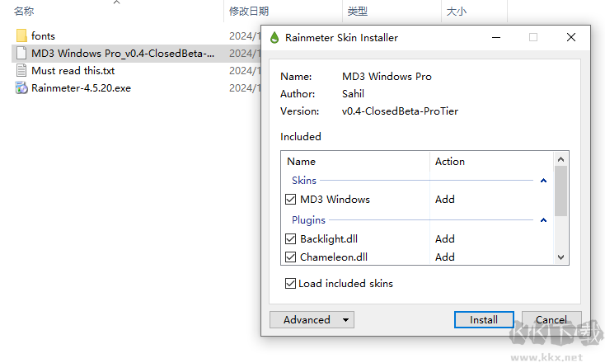
Task: Collapse the Skins group chevron
Action: 544,181
